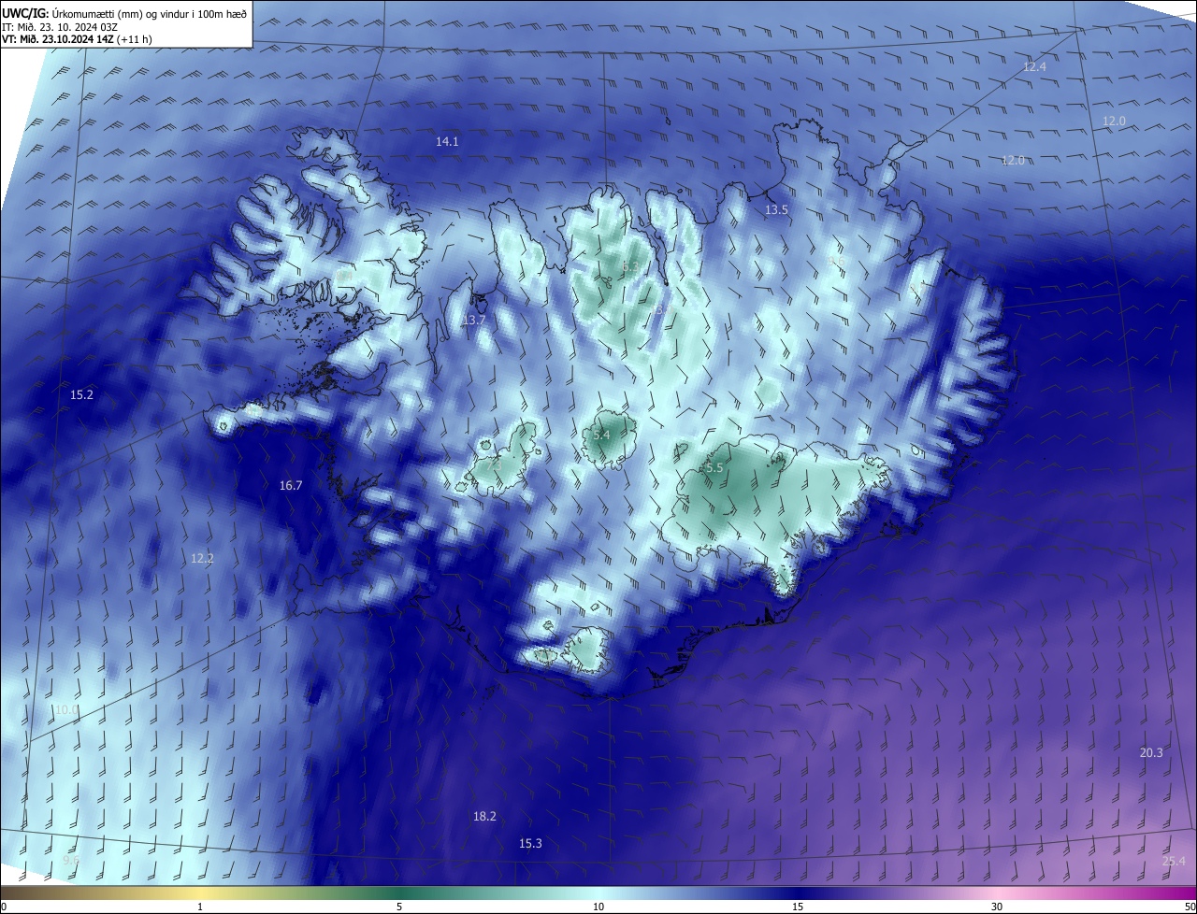Click the 15.2 value label

pyautogui.click(x=82, y=395)
